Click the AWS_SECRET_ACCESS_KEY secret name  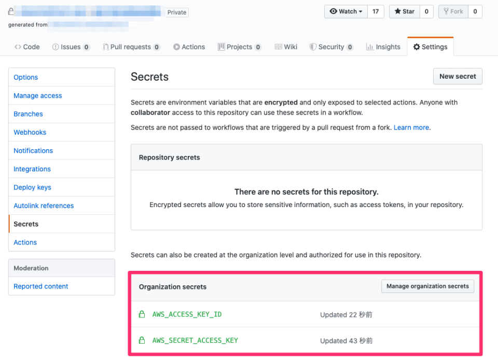tap(195, 340)
